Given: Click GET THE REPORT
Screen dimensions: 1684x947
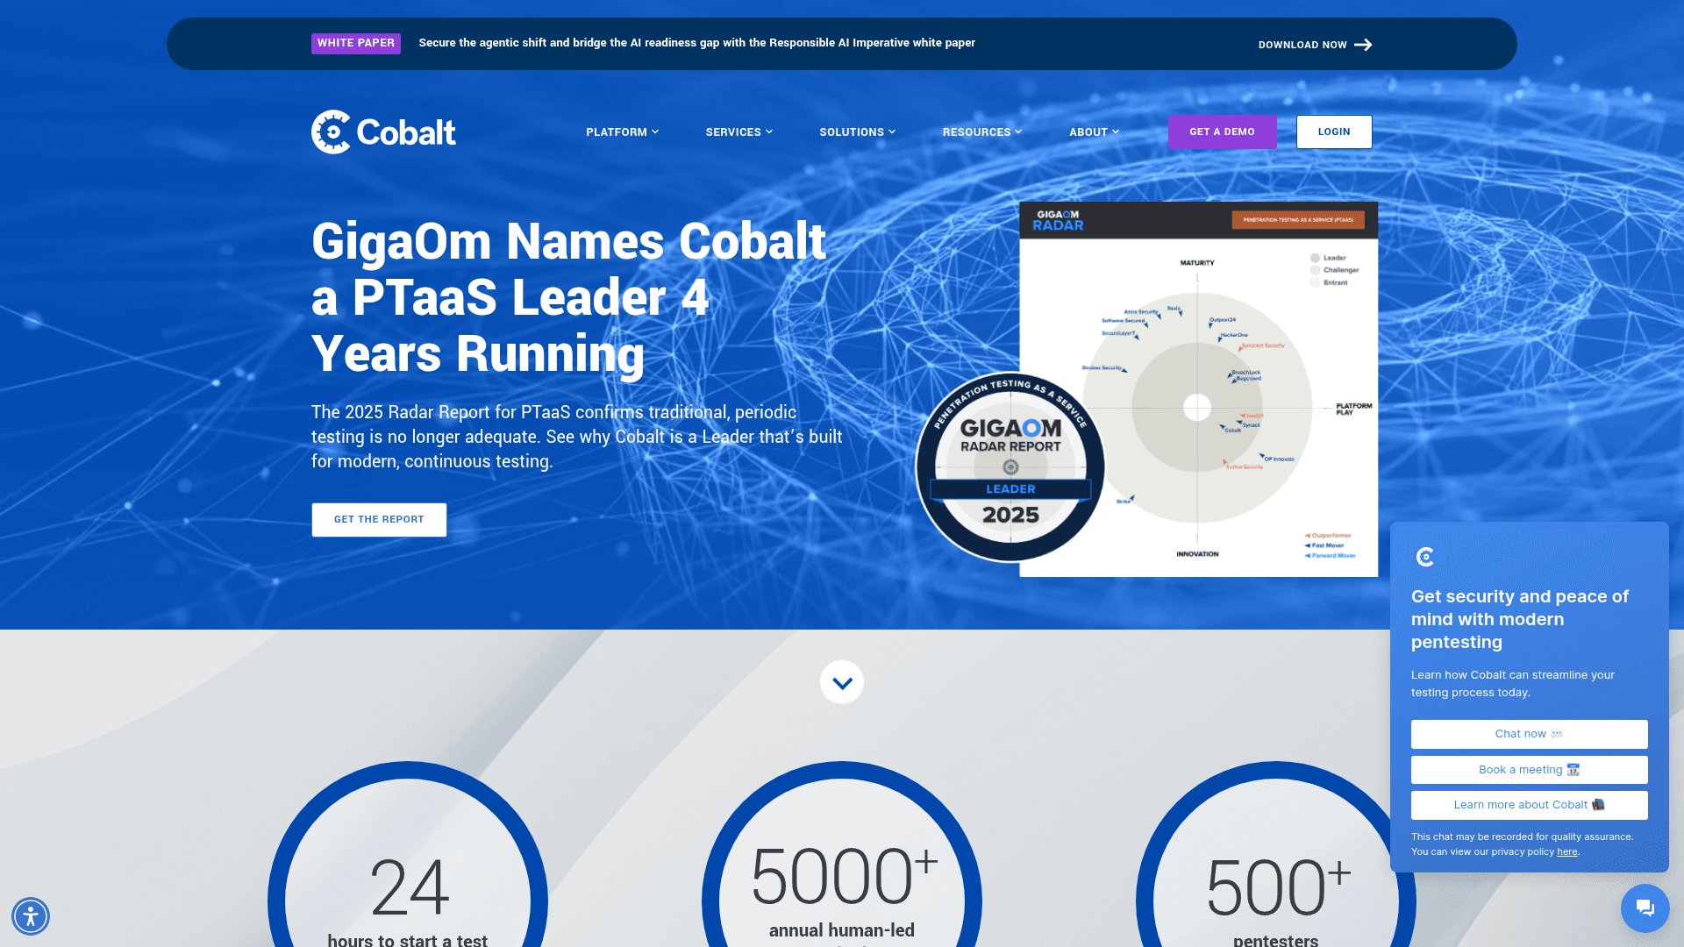Looking at the screenshot, I should [378, 519].
